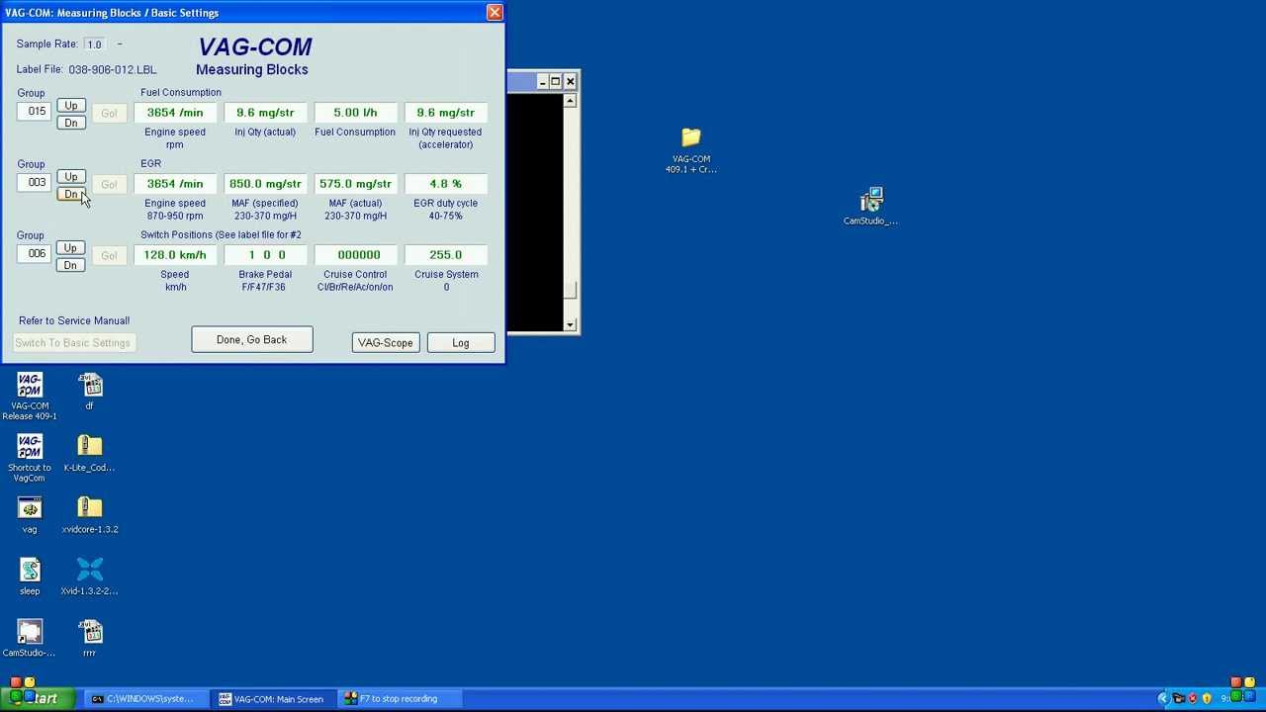Click the engine speed value 3654 /min in Fuel Consumption row
1266x712 pixels.
(x=175, y=113)
